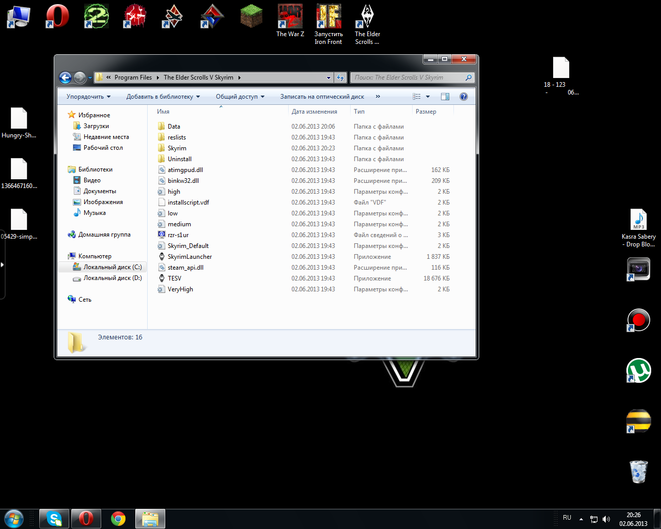Click the Opera taskbar button
The width and height of the screenshot is (661, 529).
(86, 519)
